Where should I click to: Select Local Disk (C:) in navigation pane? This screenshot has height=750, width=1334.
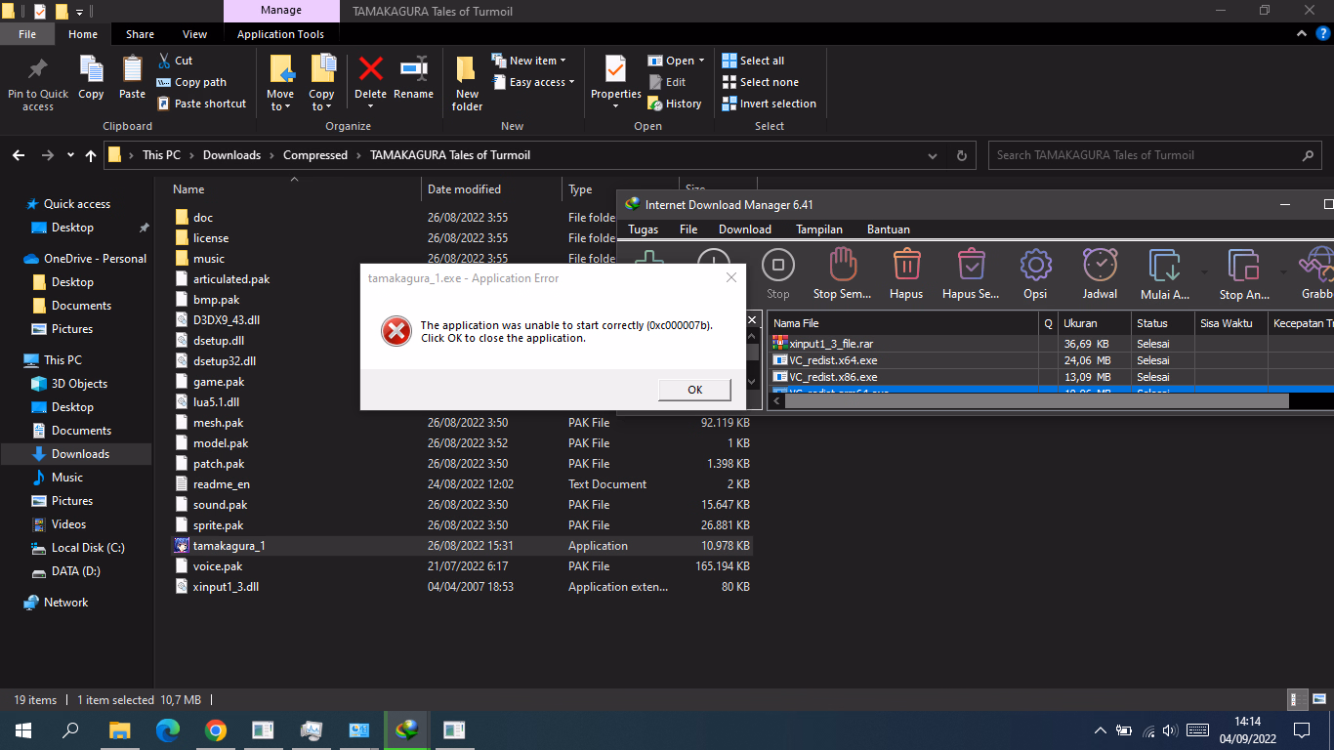click(x=88, y=548)
